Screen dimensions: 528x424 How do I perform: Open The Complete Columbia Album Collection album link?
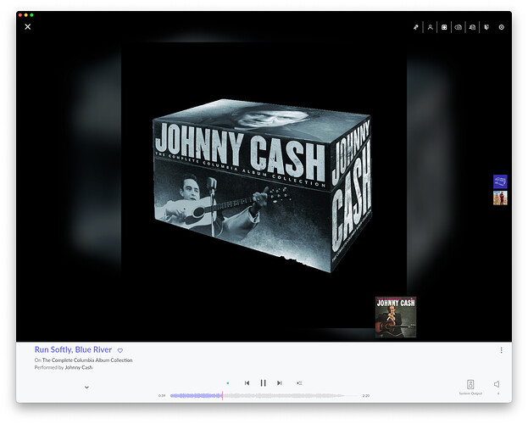(x=87, y=360)
